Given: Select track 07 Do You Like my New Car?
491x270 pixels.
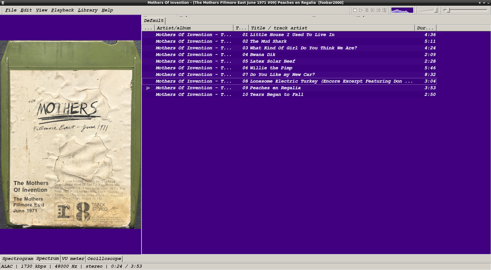Looking at the screenshot, I should (x=289, y=74).
